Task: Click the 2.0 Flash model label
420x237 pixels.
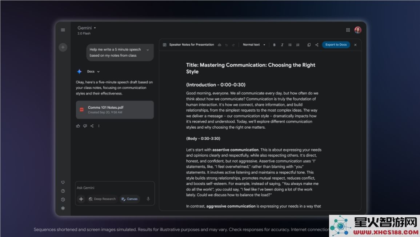Action: point(84,33)
